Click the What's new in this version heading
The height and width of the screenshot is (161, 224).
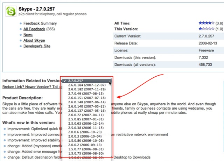click(29, 123)
